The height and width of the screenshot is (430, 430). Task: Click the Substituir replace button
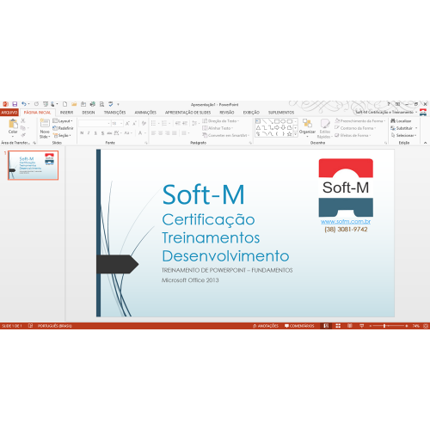(x=404, y=128)
